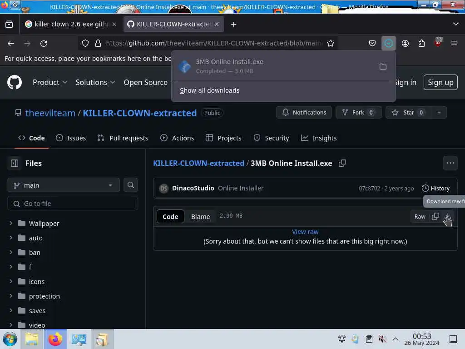Open the Projects tab
The width and height of the screenshot is (465, 349).
click(223, 138)
